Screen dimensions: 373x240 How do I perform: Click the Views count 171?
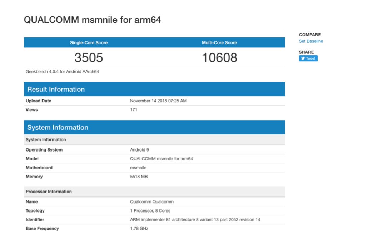click(x=134, y=110)
